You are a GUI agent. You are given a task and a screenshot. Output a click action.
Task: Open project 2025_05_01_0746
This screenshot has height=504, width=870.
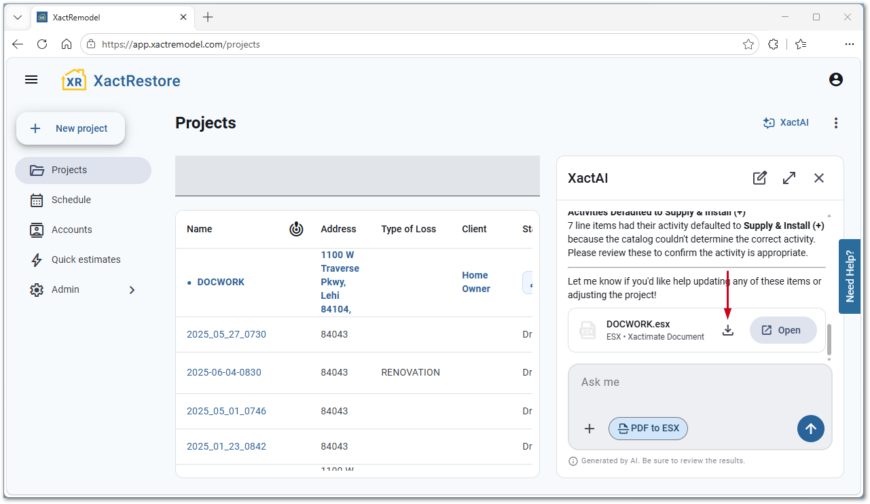226,411
